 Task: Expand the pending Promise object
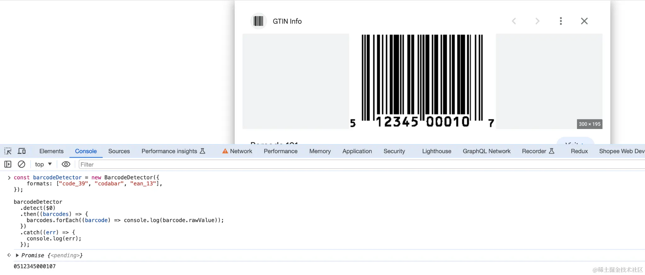coord(17,255)
